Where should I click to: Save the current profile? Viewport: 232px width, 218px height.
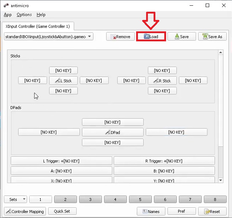pyautogui.click(x=182, y=37)
